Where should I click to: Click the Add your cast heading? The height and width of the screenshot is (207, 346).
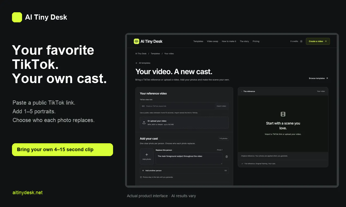149,139
